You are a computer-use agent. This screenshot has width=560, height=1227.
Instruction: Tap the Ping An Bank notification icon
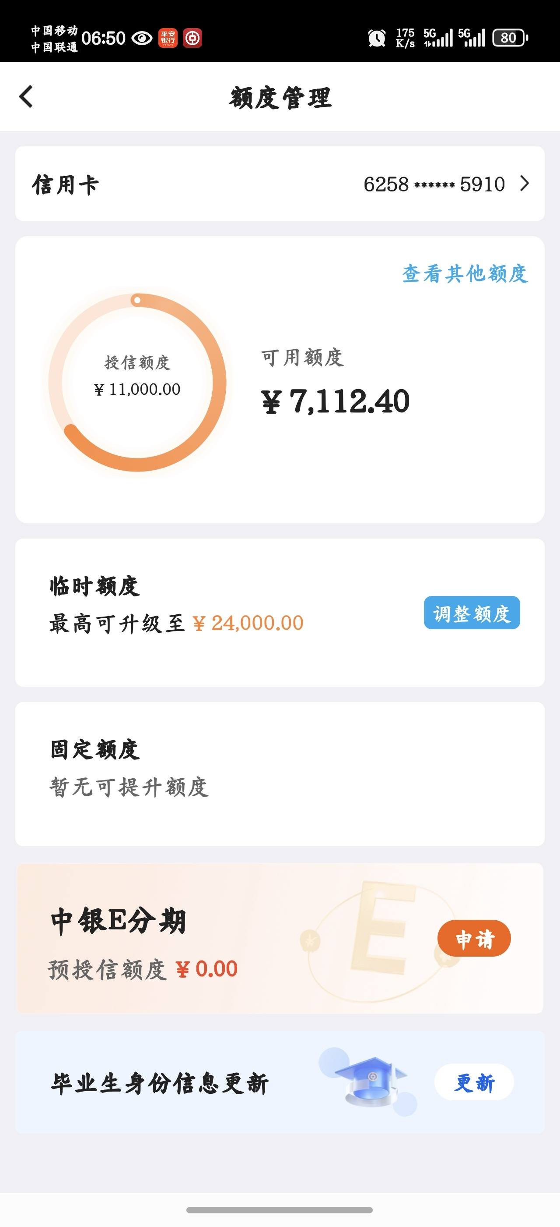coord(168,38)
